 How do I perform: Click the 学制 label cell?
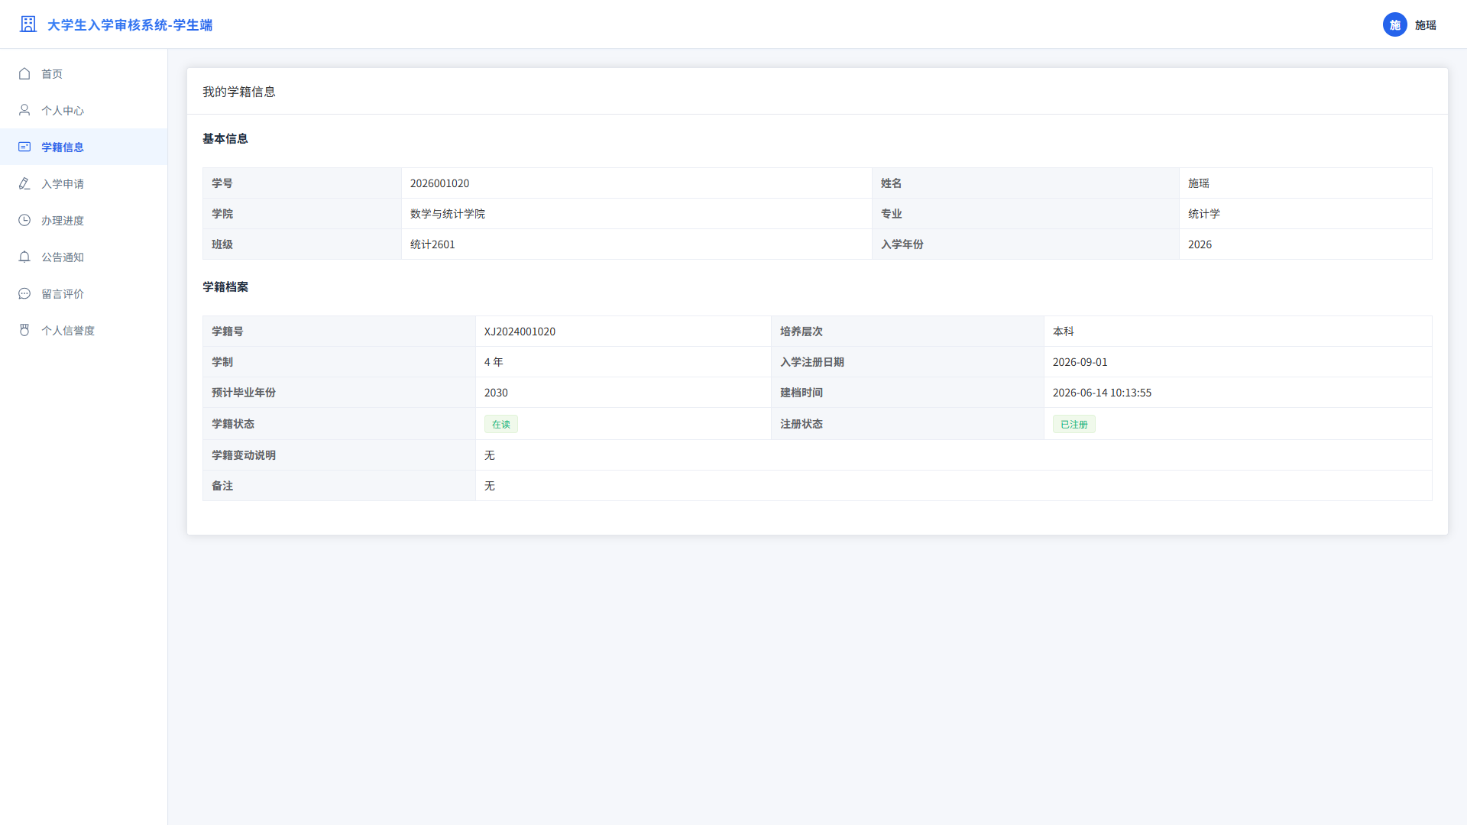[x=339, y=362]
